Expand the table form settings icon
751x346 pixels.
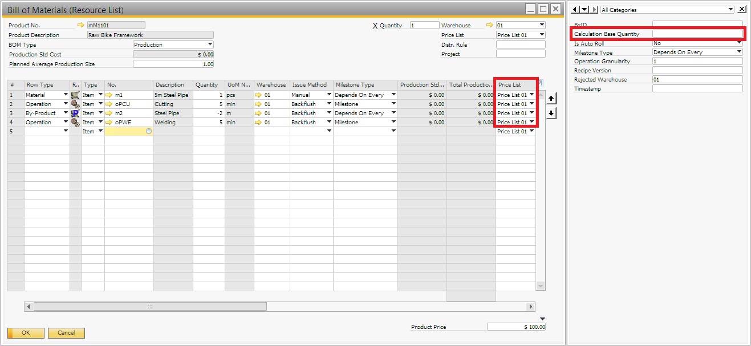pos(541,83)
